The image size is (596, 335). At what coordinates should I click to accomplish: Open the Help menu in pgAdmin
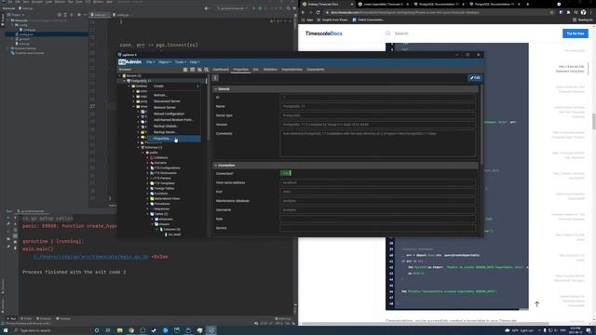pos(195,62)
